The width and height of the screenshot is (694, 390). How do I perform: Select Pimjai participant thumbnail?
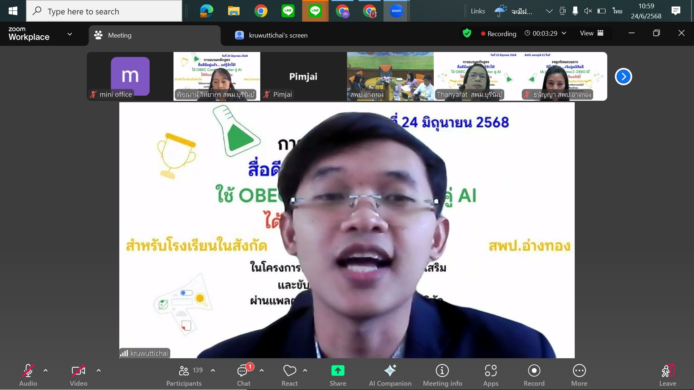tap(304, 76)
